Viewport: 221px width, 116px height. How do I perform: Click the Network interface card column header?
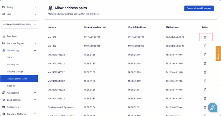(x=95, y=27)
